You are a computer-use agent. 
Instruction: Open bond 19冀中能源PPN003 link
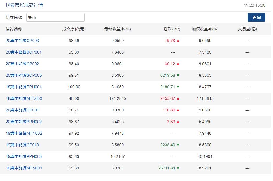[24, 156]
